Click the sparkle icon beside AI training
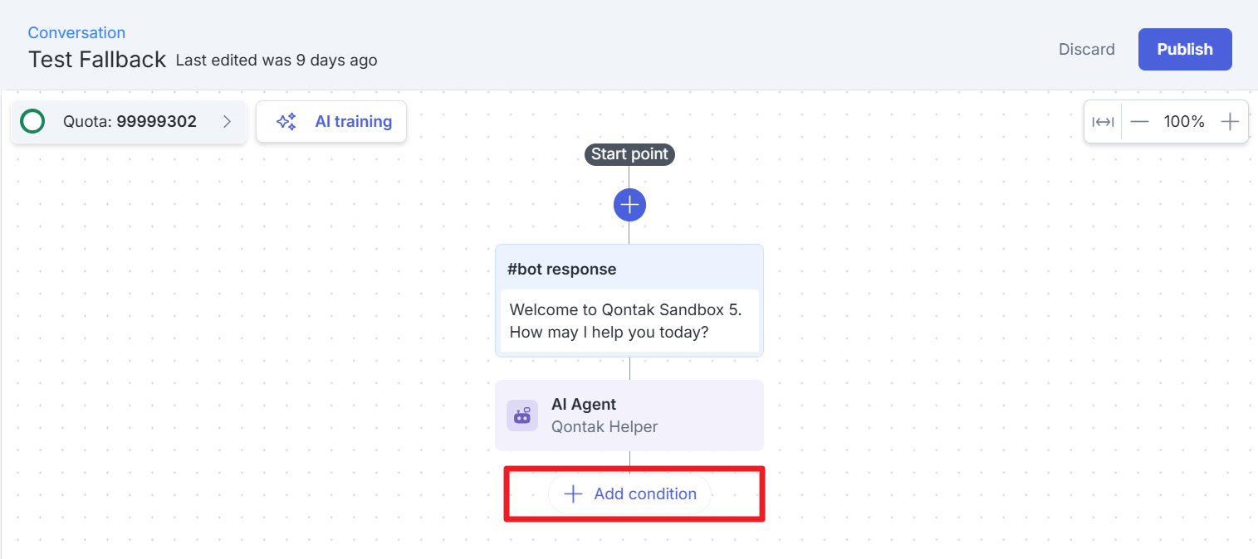 point(286,122)
